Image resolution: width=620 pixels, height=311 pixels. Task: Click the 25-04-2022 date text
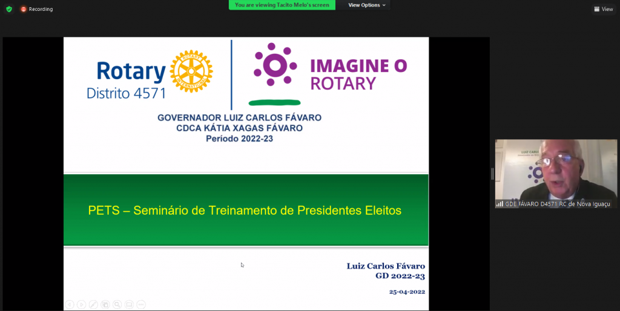[407, 292]
